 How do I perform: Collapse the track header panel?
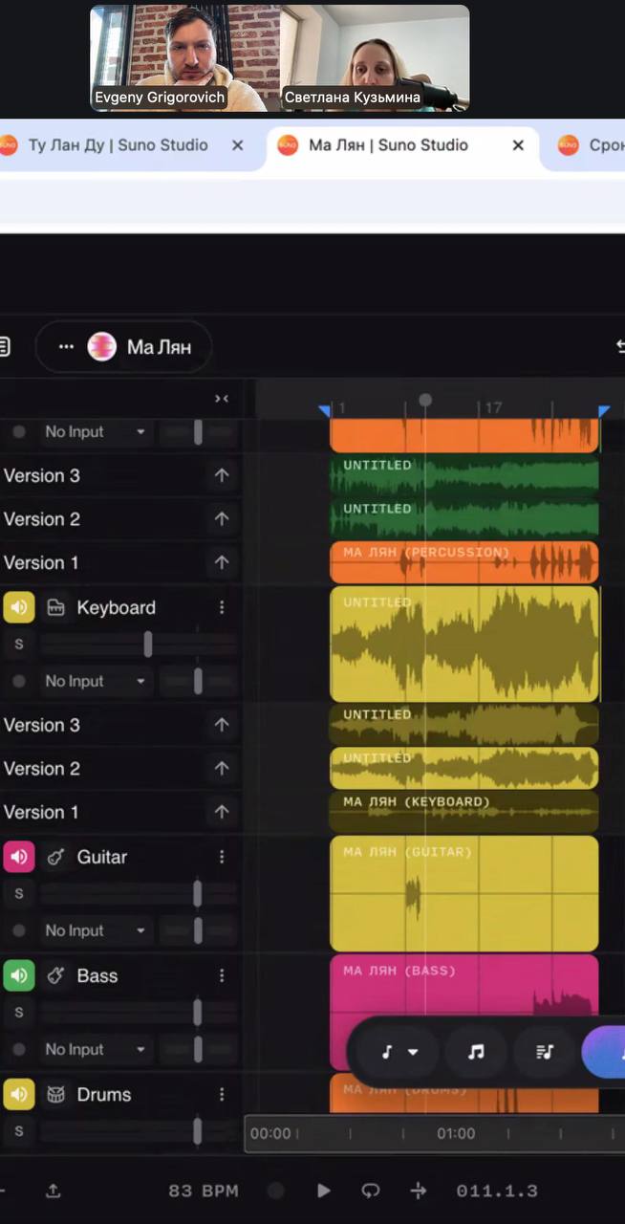tap(222, 399)
